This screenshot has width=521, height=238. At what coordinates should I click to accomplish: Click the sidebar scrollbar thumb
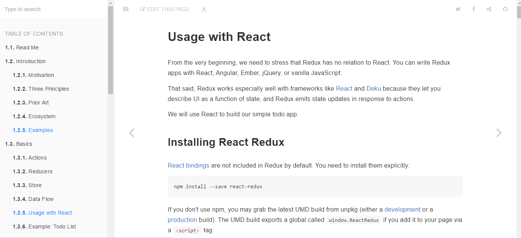click(110, 50)
